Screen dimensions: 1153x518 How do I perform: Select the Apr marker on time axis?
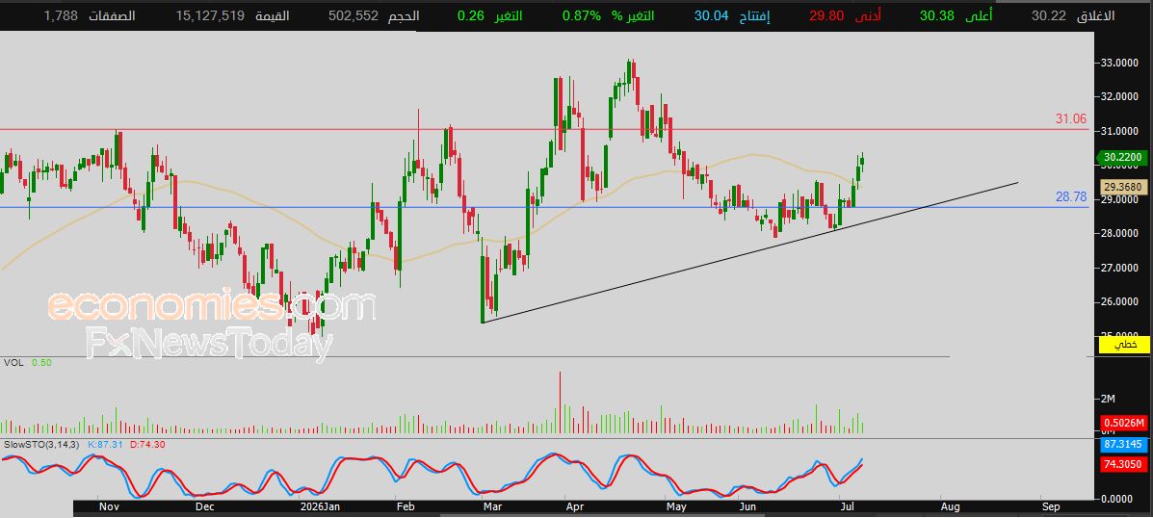point(575,506)
